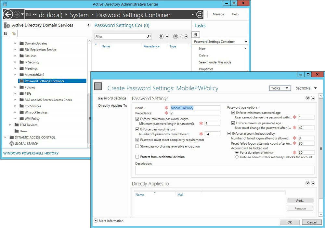Close the Password Settings section with X icon
The width and height of the screenshot is (325, 228).
(307, 98)
